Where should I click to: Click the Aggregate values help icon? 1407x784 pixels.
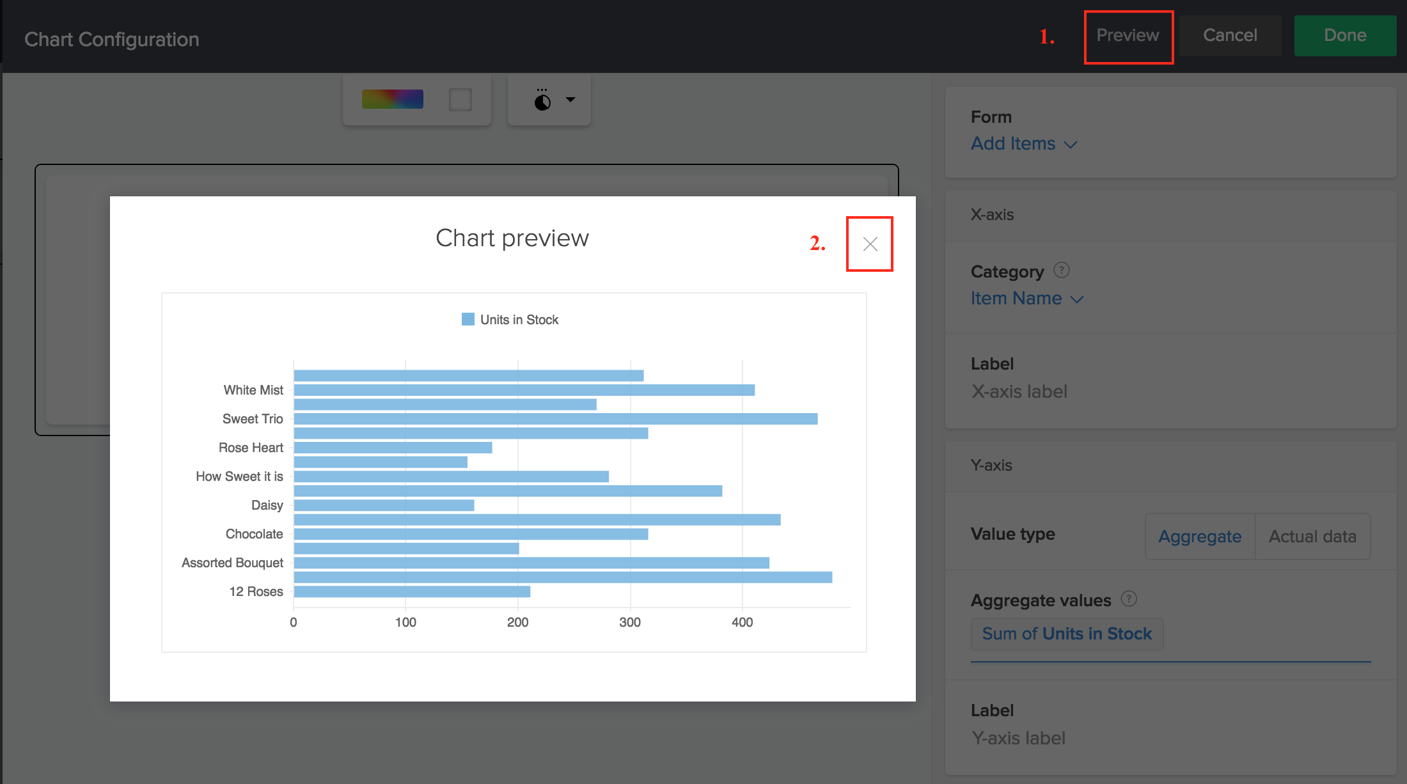(x=1129, y=599)
